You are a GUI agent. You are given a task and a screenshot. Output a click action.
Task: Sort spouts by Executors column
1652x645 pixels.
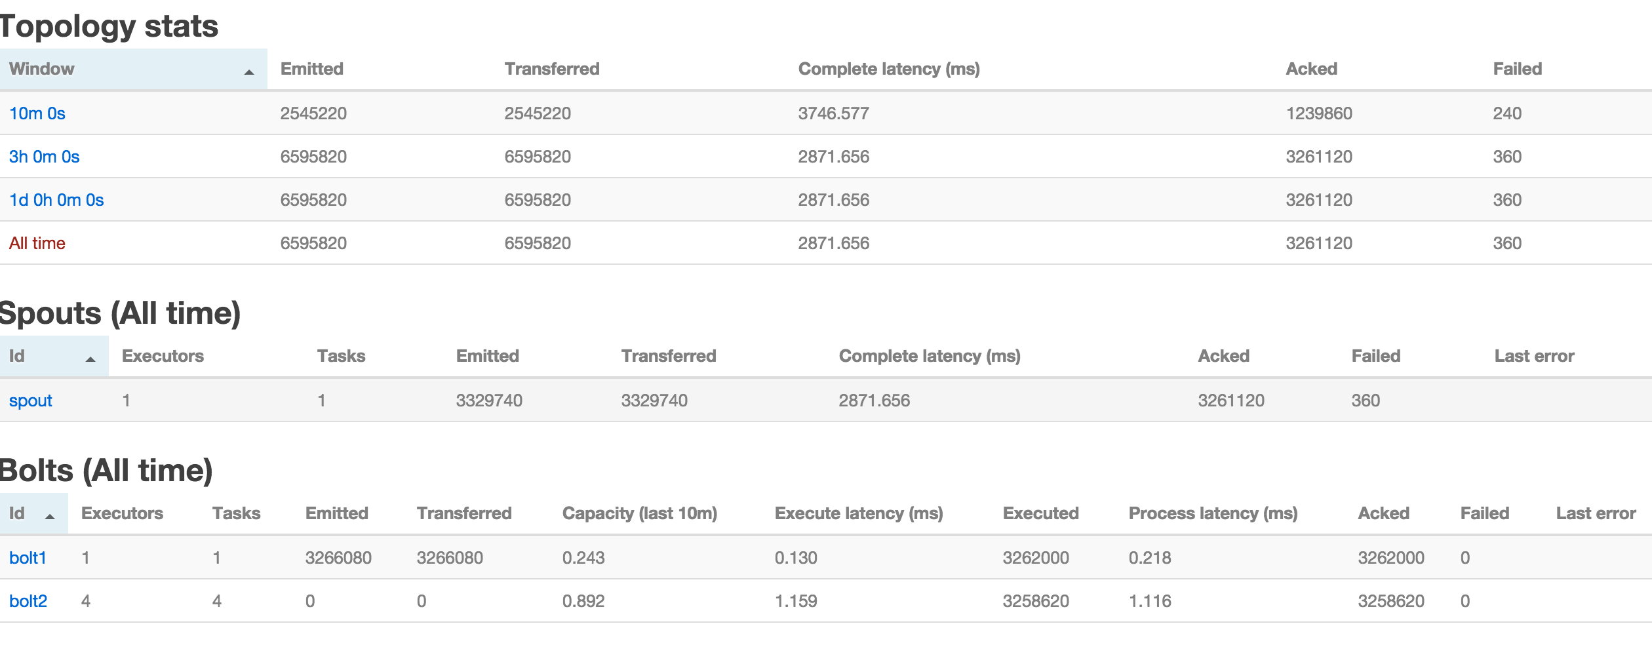[x=163, y=356]
